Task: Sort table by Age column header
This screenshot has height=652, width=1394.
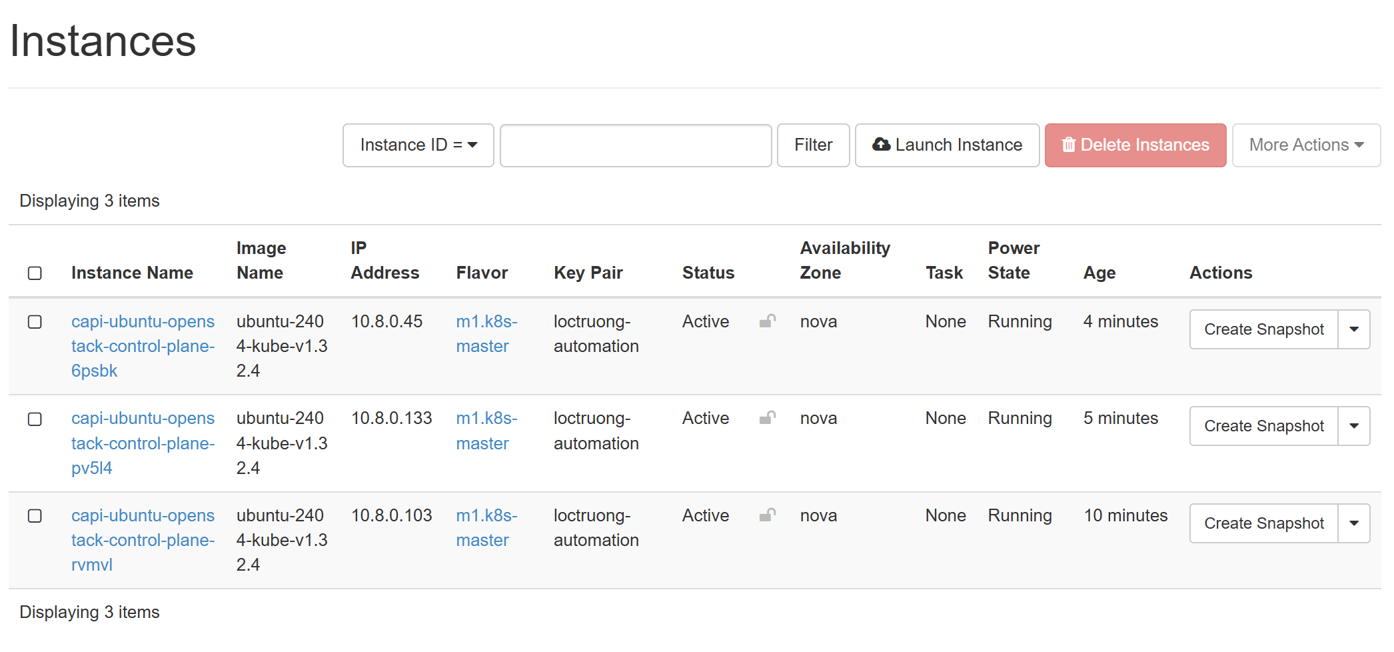Action: coord(1099,273)
